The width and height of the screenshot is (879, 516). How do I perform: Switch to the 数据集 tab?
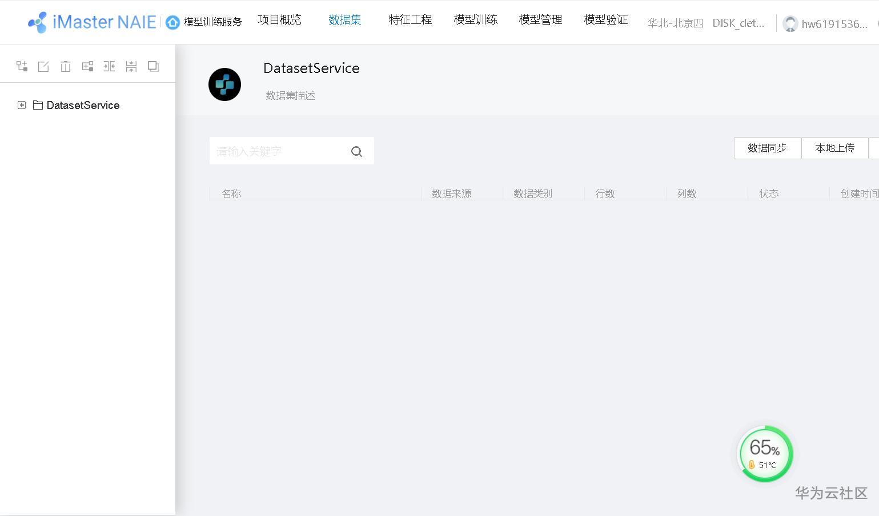pos(345,20)
